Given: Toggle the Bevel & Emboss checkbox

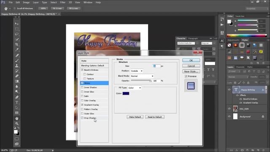Looking at the screenshot, I should (x=82, y=70).
